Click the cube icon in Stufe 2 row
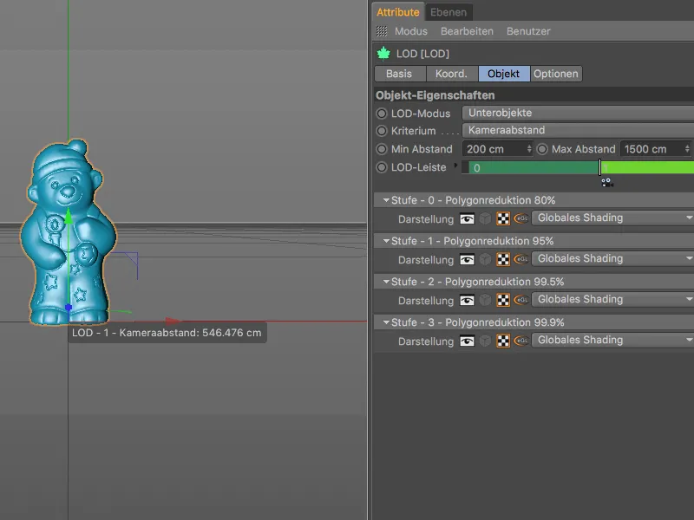This screenshot has width=694, height=520. coord(486,300)
